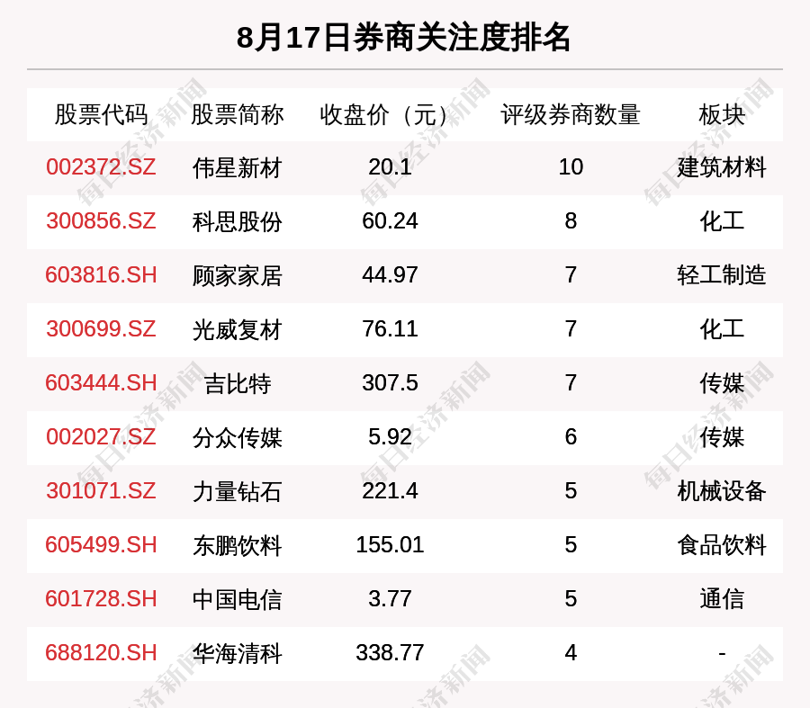Click the sector 传媒 for 吉比特
810x708 pixels.
[x=722, y=384]
